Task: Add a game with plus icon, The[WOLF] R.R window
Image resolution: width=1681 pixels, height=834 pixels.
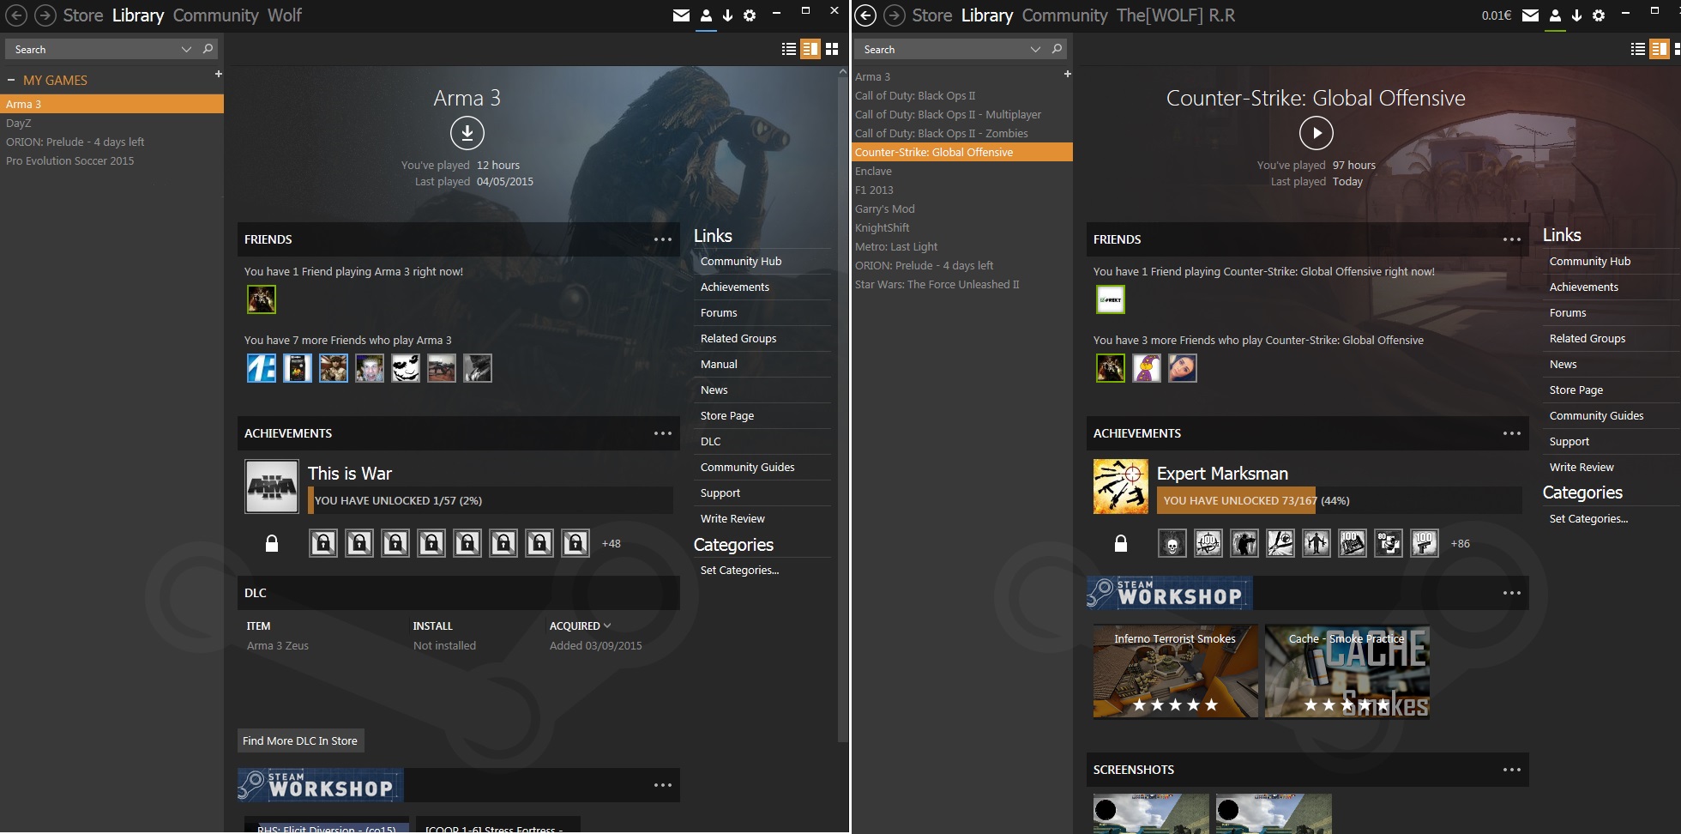Action: click(x=1067, y=74)
